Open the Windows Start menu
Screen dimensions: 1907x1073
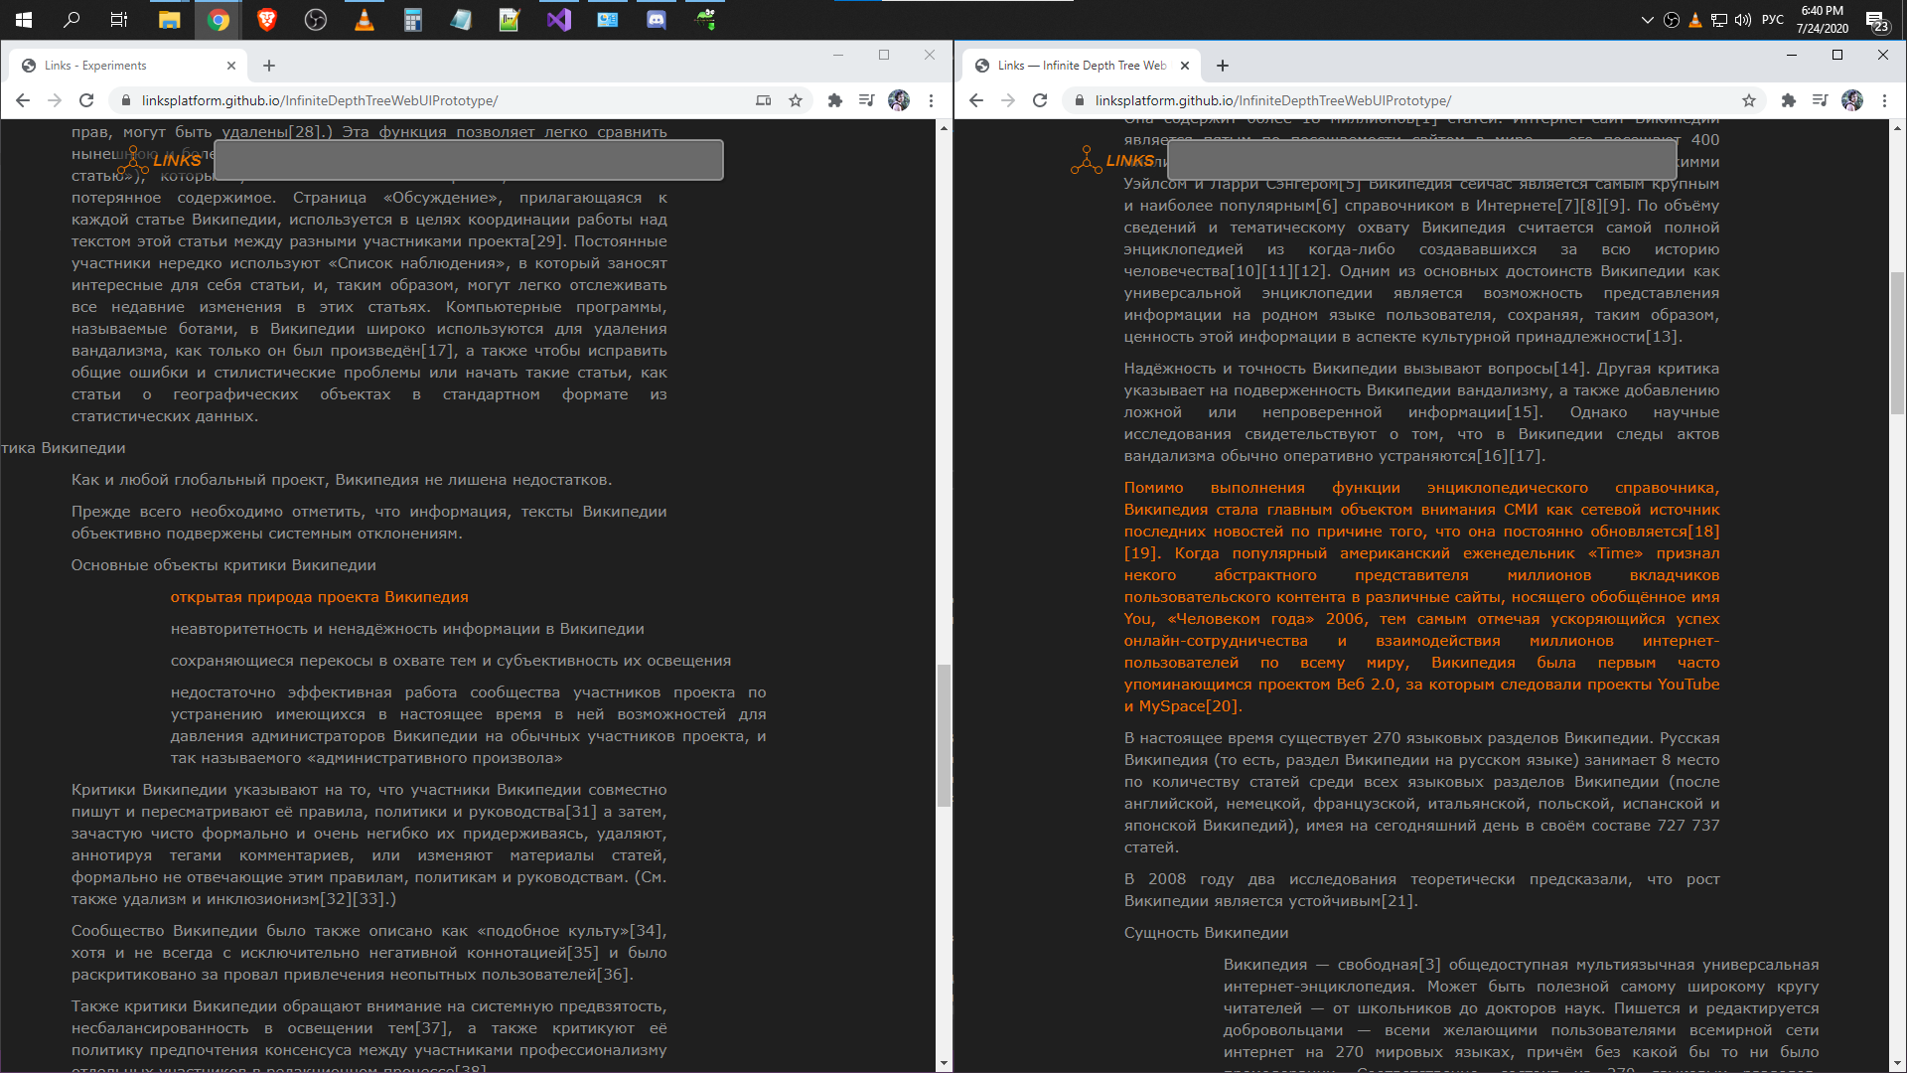click(24, 19)
